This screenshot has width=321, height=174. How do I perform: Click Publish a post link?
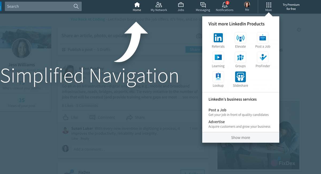coord(77,50)
